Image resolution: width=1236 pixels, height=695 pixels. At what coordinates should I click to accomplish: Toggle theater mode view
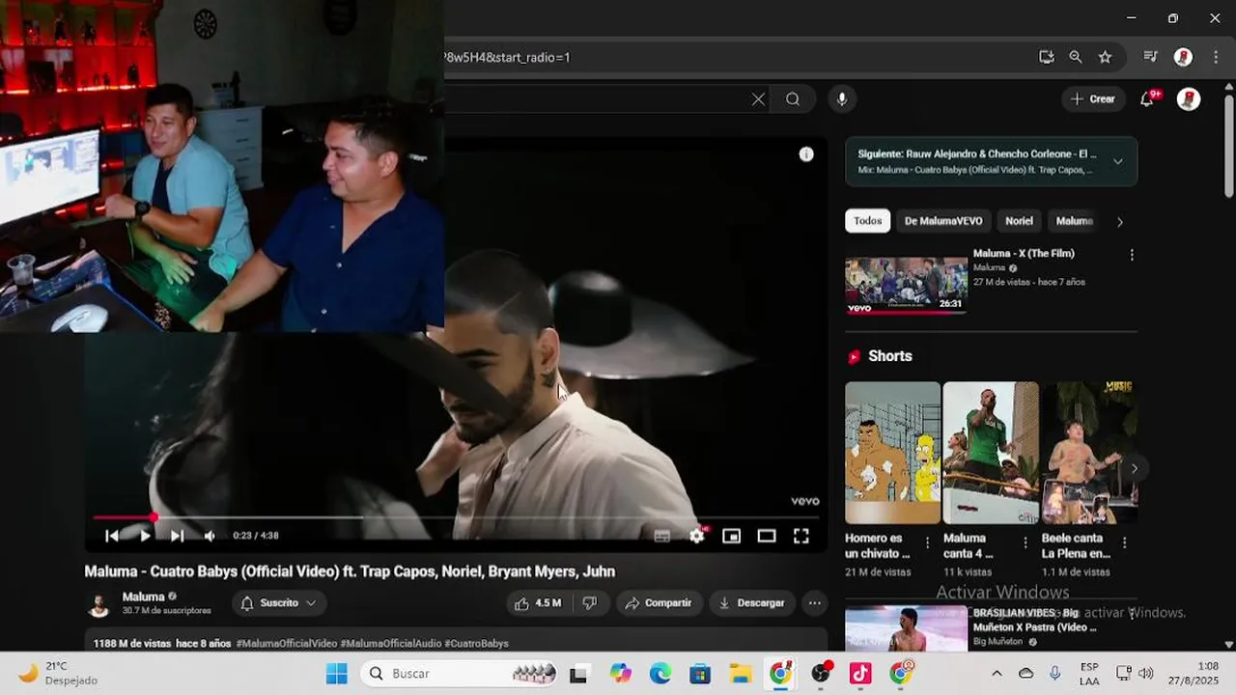tap(767, 536)
